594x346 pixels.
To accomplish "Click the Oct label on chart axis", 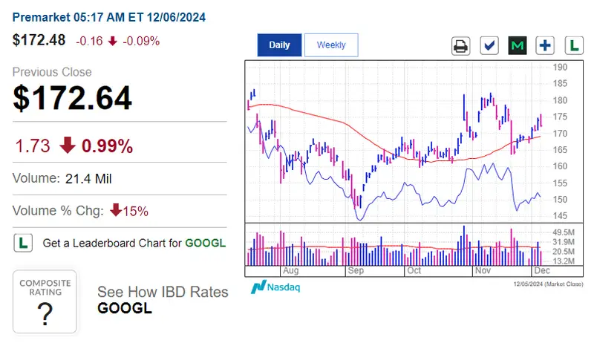I will tap(414, 270).
